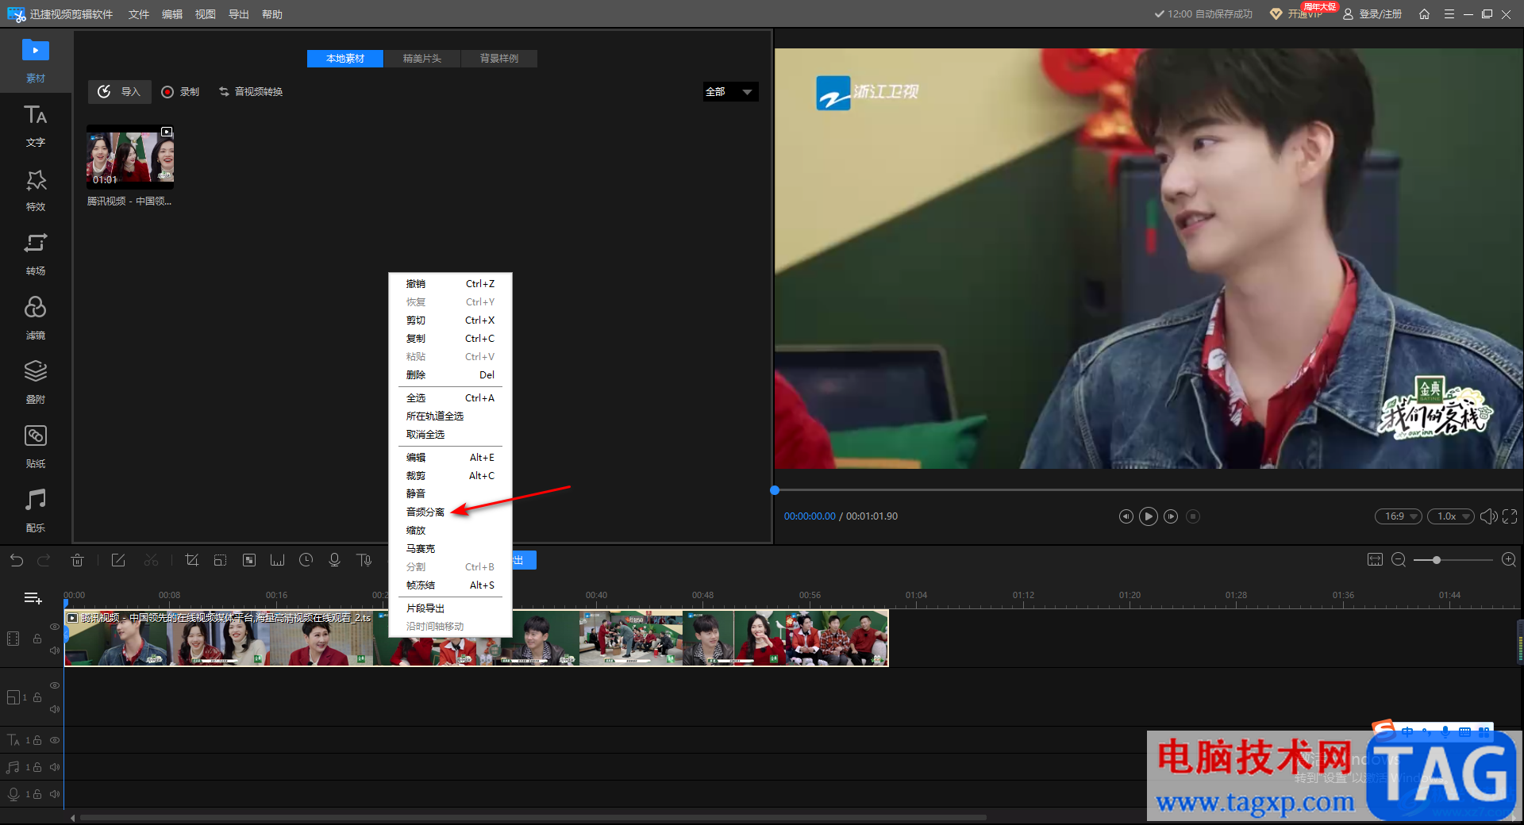The width and height of the screenshot is (1524, 825).
Task: Click the zoom in timeline magnifier
Action: click(x=1509, y=560)
